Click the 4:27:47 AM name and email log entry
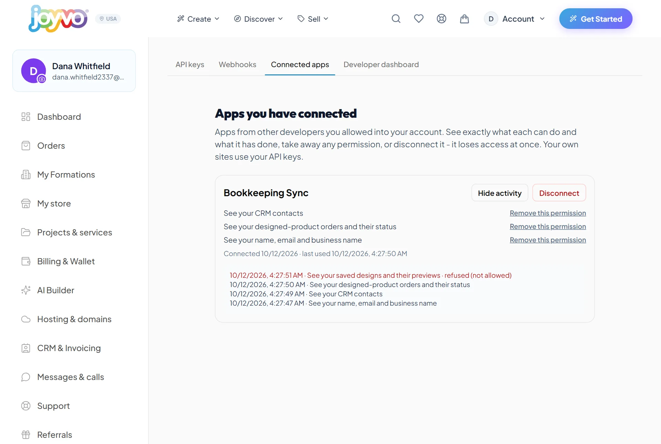 tap(333, 303)
